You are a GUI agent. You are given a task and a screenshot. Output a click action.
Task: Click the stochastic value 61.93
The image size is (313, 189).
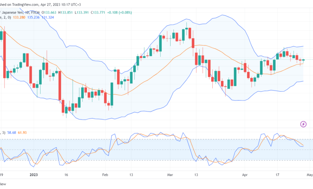[22, 133]
